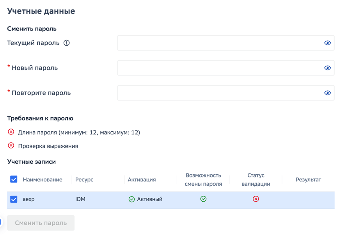The image size is (339, 238).
Task: Click the IDM resource cell
Action: 80,199
